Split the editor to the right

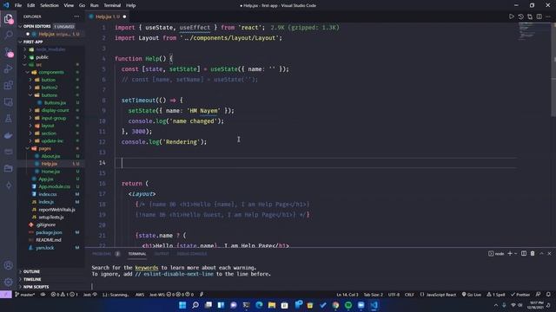(539, 16)
